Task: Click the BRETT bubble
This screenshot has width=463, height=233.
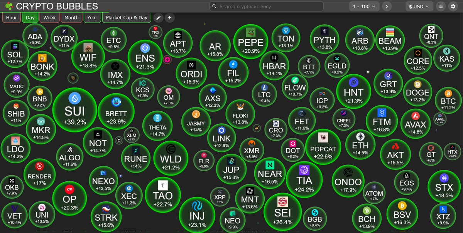Action: pyautogui.click(x=116, y=112)
